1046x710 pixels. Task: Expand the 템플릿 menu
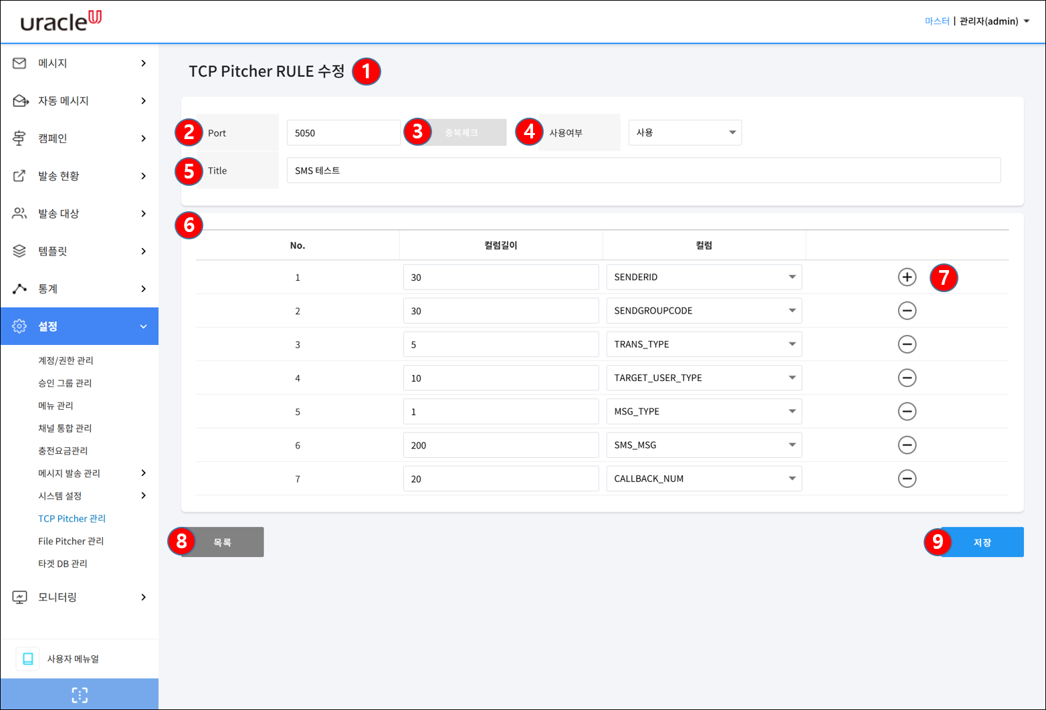tap(143, 251)
